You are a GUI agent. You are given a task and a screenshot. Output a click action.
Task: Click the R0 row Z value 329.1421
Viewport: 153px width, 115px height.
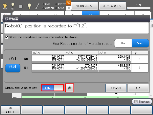[124, 57]
